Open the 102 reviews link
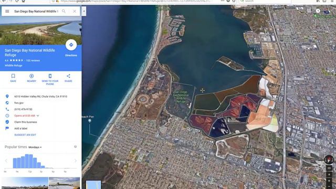The width and height of the screenshot is (336, 189). (x=33, y=61)
